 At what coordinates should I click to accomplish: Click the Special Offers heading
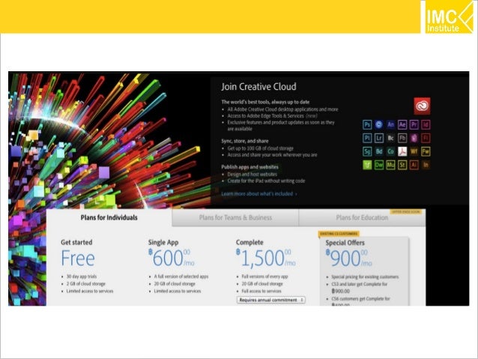345,243
